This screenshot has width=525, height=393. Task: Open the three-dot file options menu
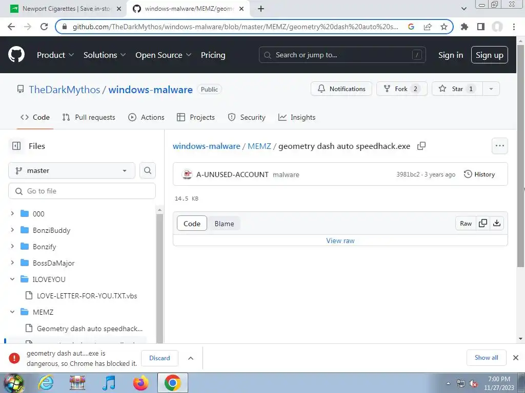pyautogui.click(x=499, y=146)
